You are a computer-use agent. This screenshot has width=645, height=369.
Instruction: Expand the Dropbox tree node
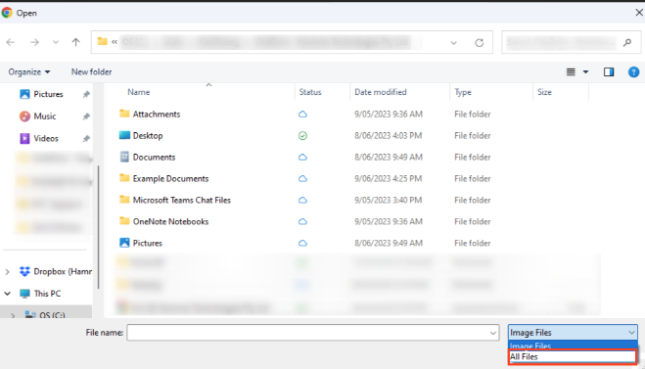click(8, 272)
